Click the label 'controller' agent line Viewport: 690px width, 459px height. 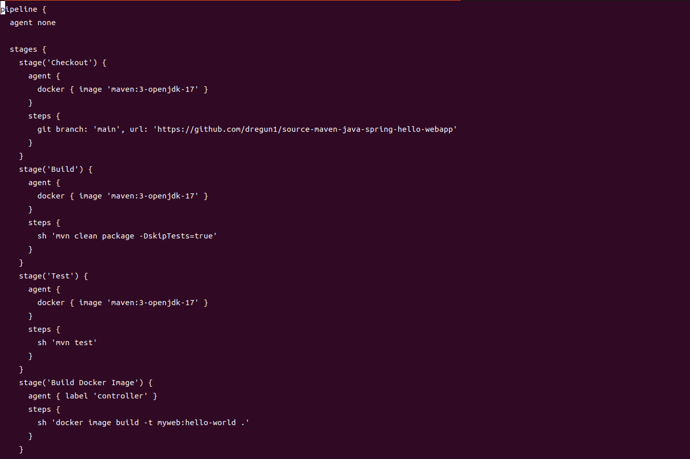(93, 396)
